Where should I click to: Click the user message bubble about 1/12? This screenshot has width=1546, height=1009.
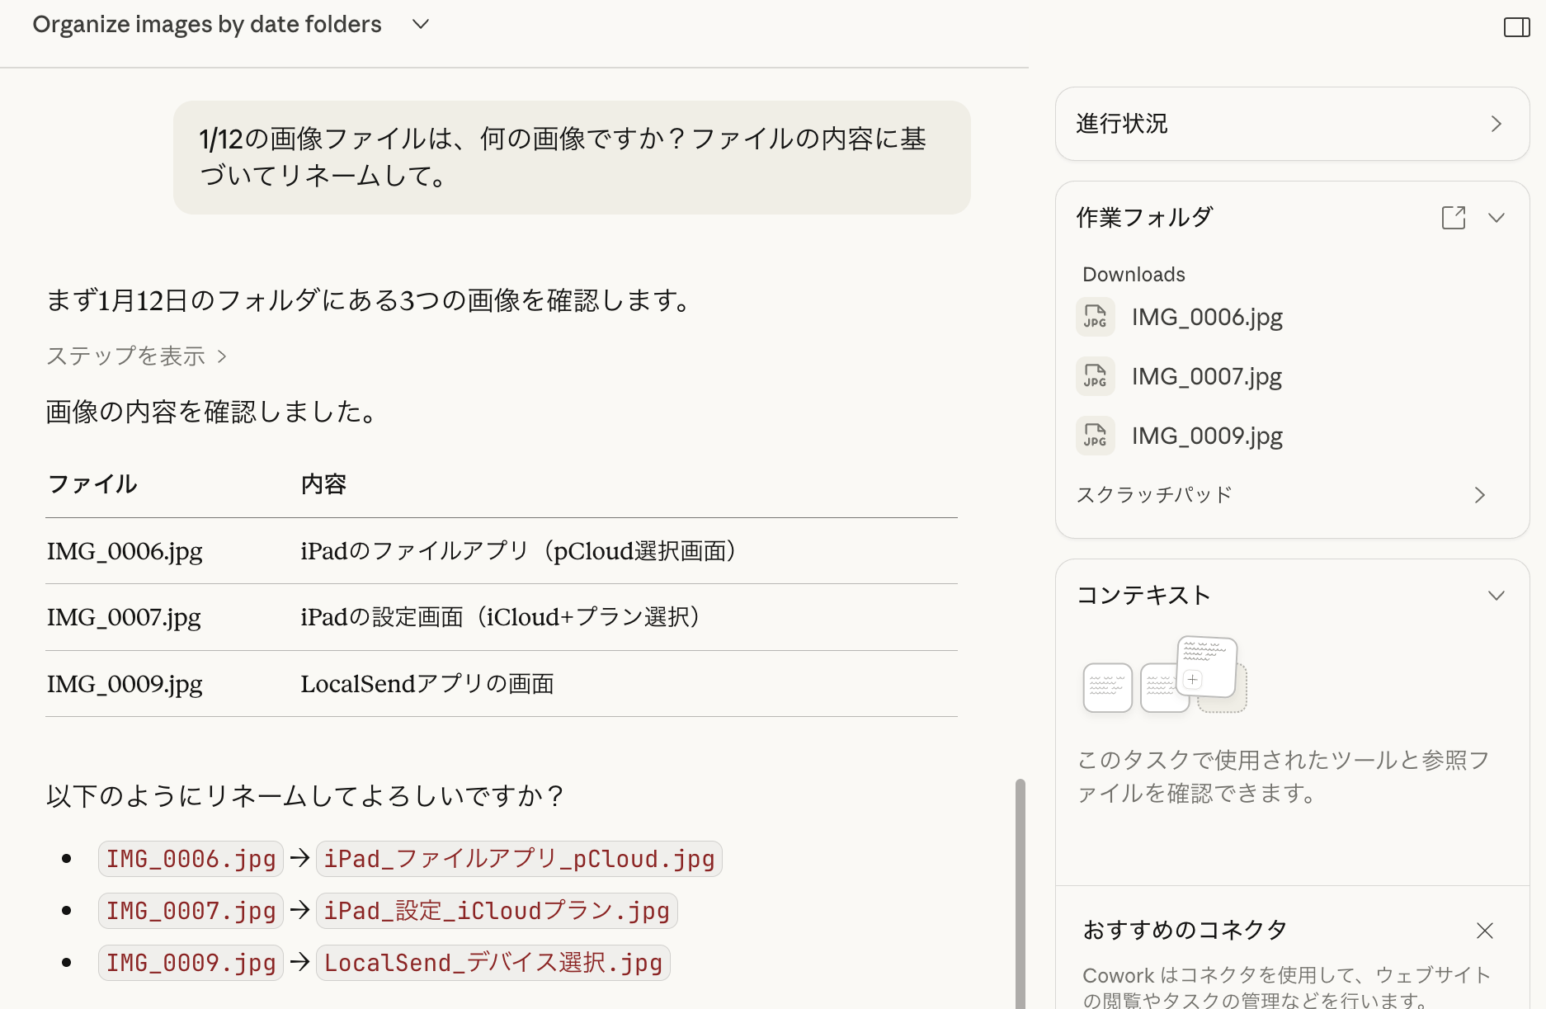[571, 158]
